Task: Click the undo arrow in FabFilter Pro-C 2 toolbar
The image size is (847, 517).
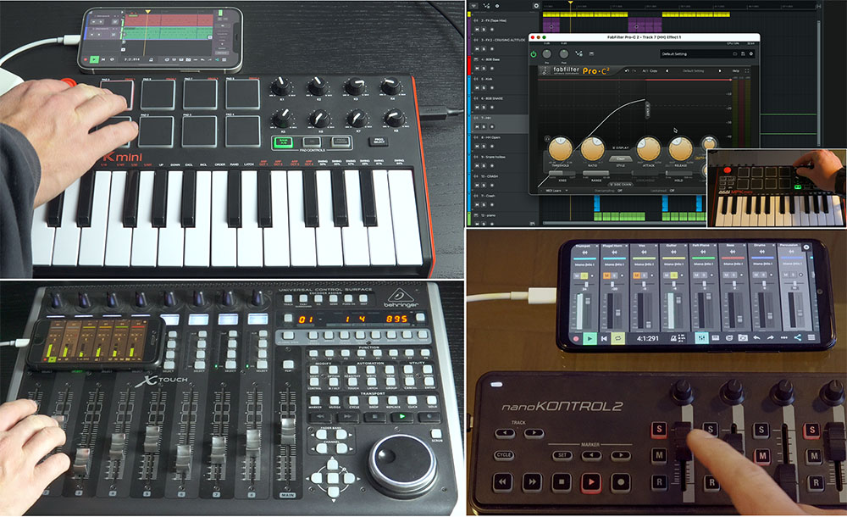Action: click(627, 71)
